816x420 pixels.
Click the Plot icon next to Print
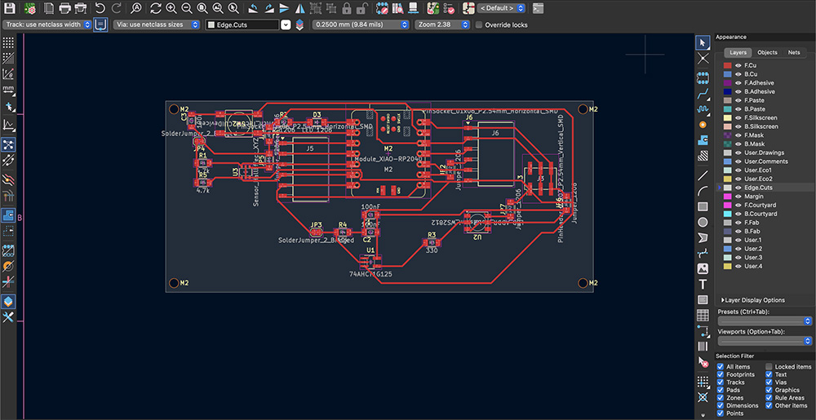pyautogui.click(x=80, y=8)
